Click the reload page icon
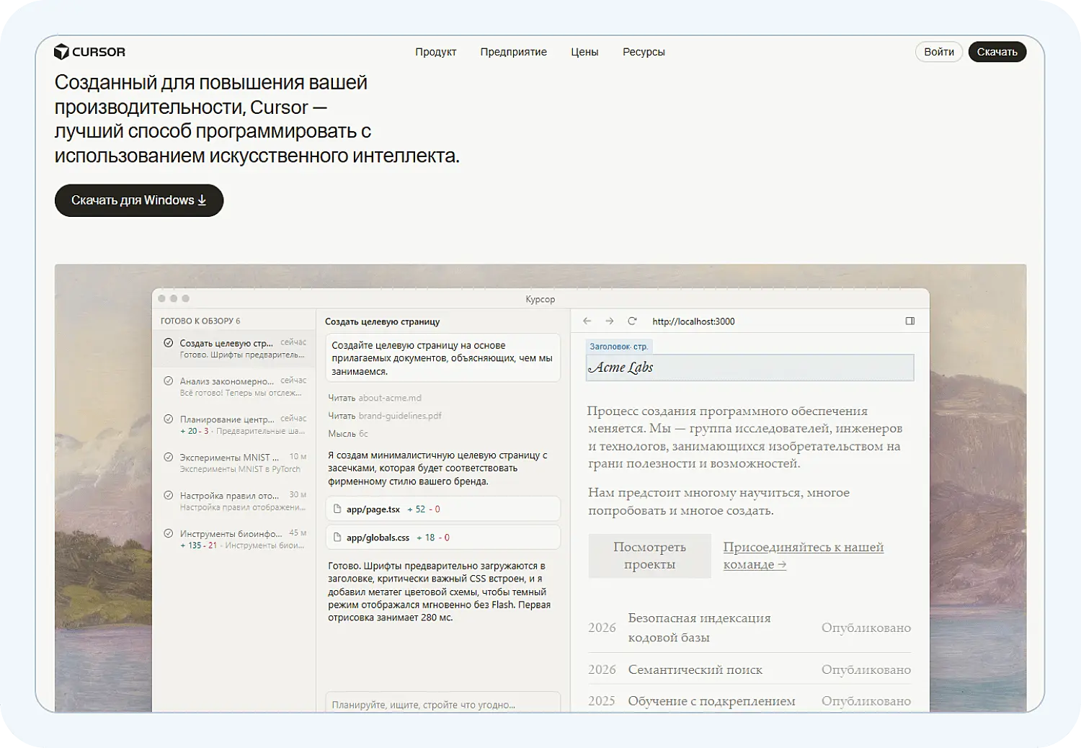 tap(632, 321)
